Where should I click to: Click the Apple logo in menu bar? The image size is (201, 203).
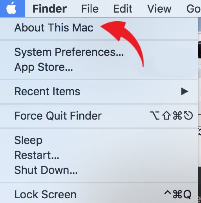click(x=11, y=8)
